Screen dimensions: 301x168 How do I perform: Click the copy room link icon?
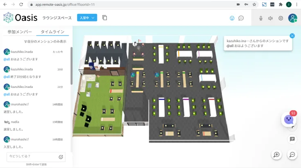tap(105, 18)
